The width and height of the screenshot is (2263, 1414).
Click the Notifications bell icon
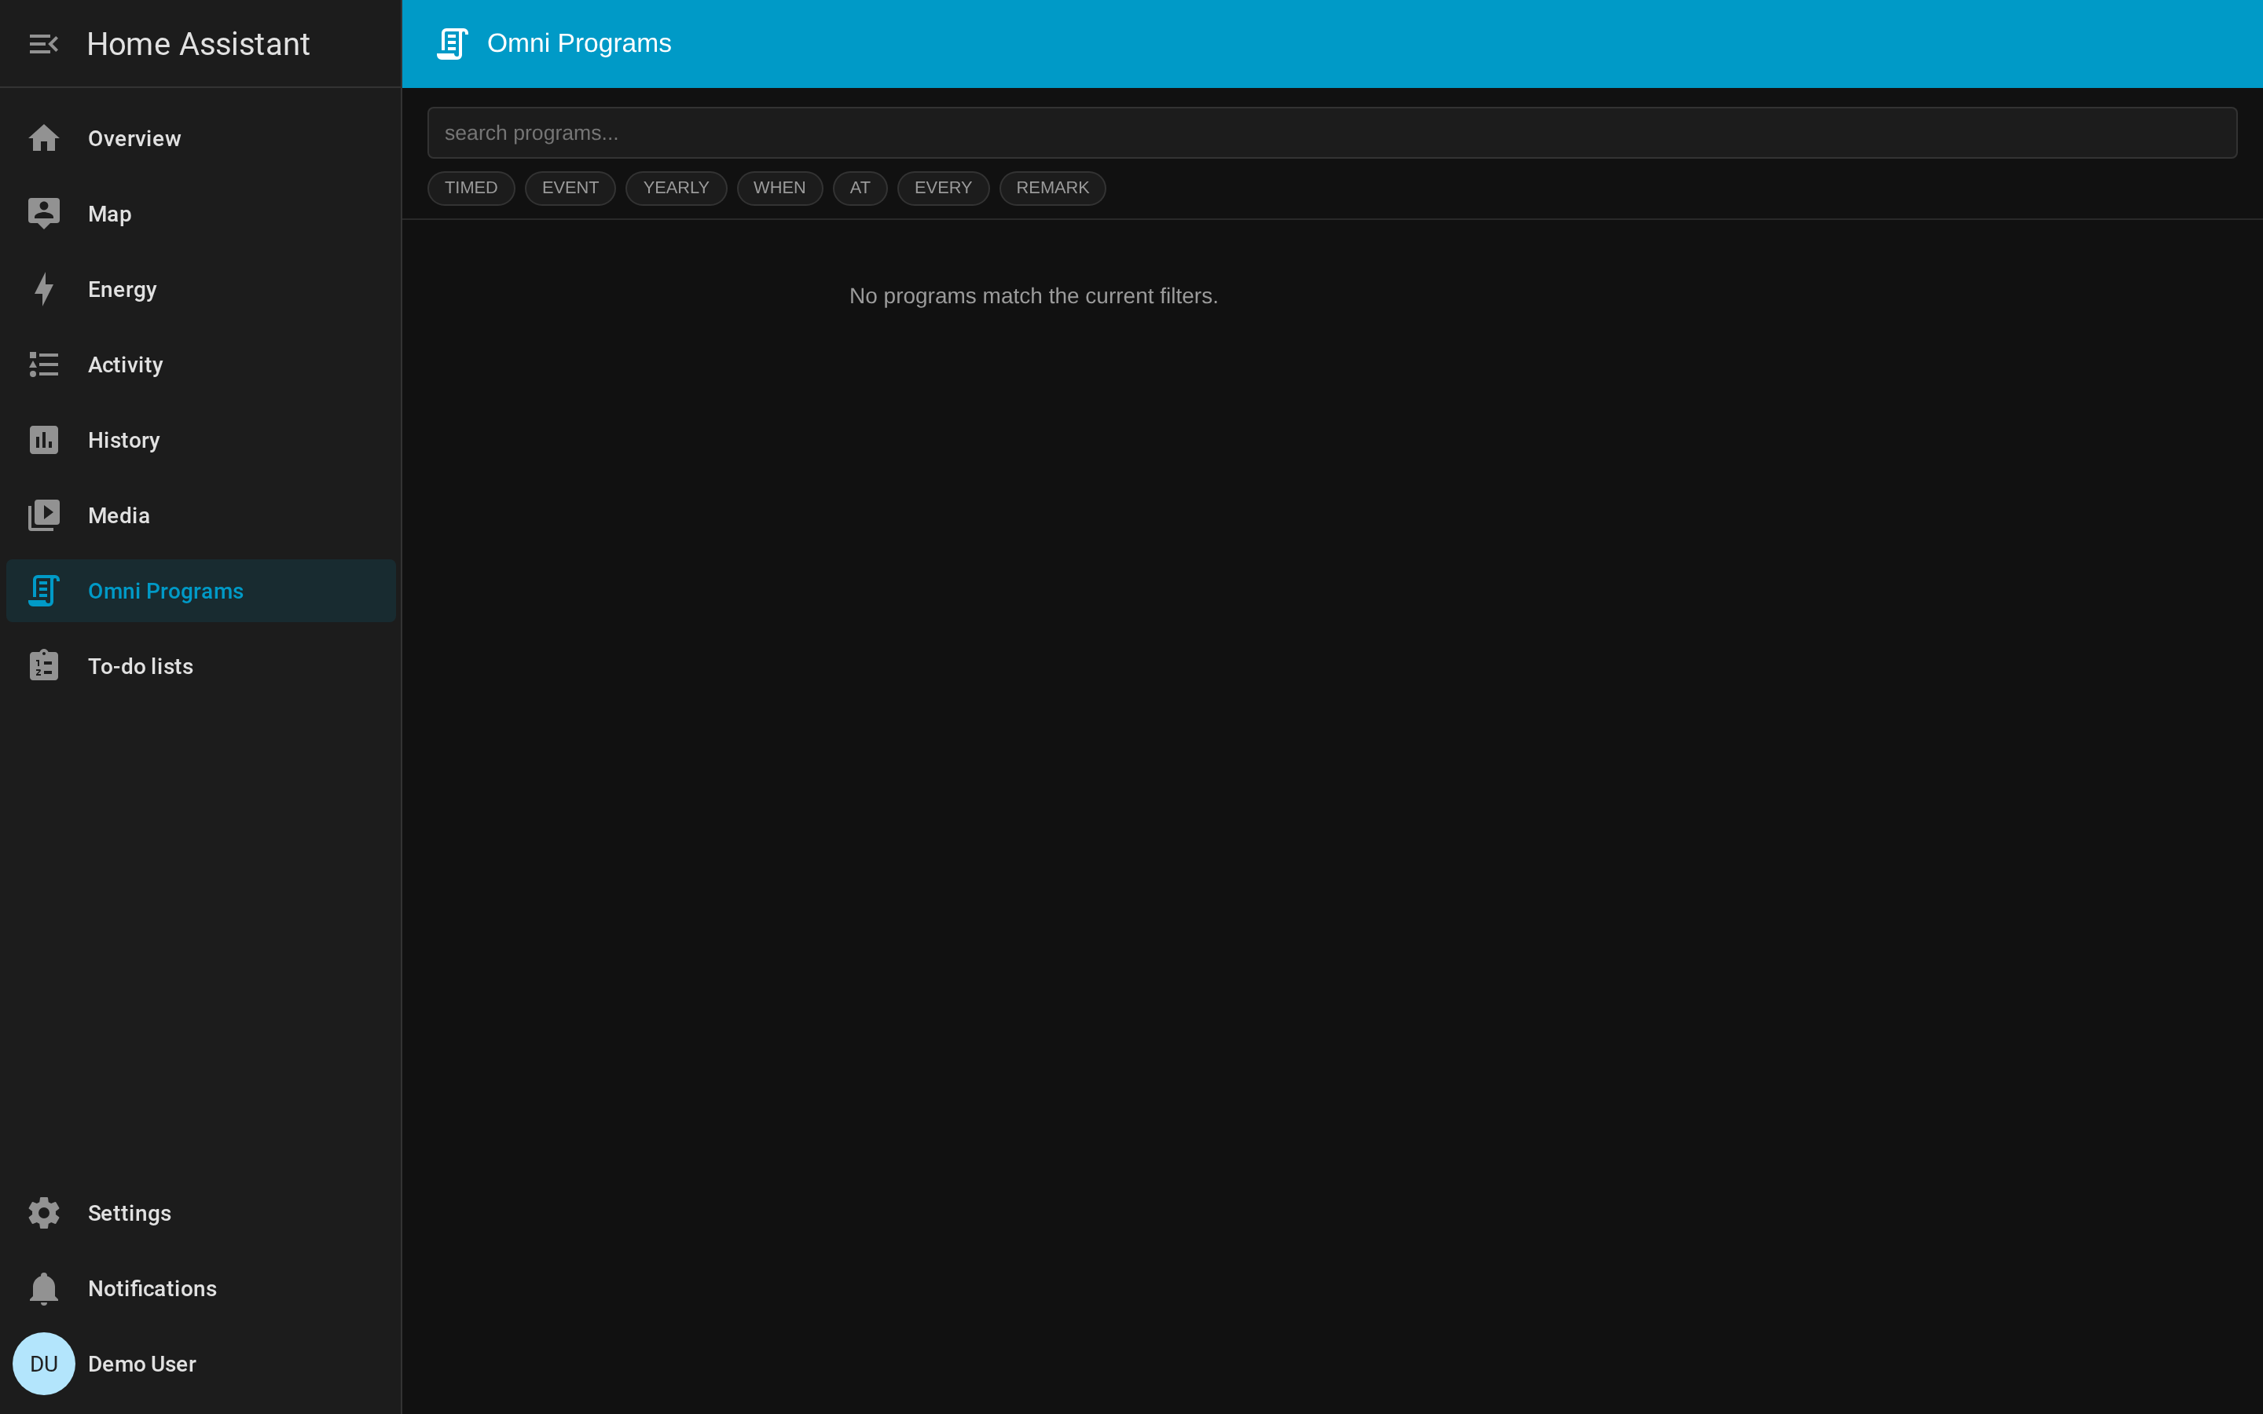pos(44,1288)
